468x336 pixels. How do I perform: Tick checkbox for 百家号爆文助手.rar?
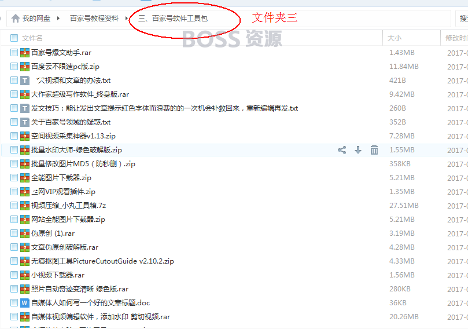(14, 53)
